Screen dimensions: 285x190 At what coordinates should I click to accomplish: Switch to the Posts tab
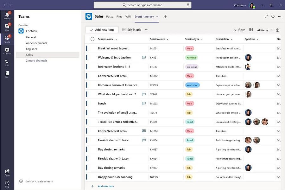(x=110, y=16)
